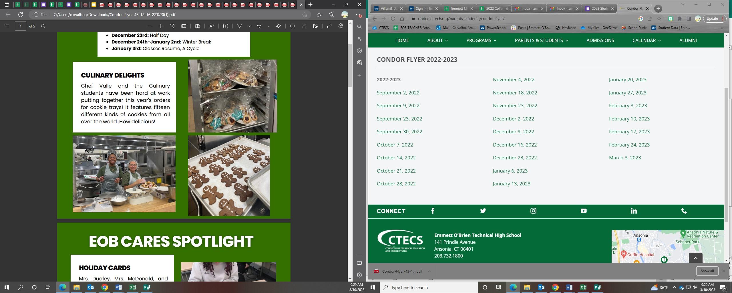Screen dimensions: 732x293
Task: Expand the PARENTS & STUDENTS menu
Action: pos(542,40)
